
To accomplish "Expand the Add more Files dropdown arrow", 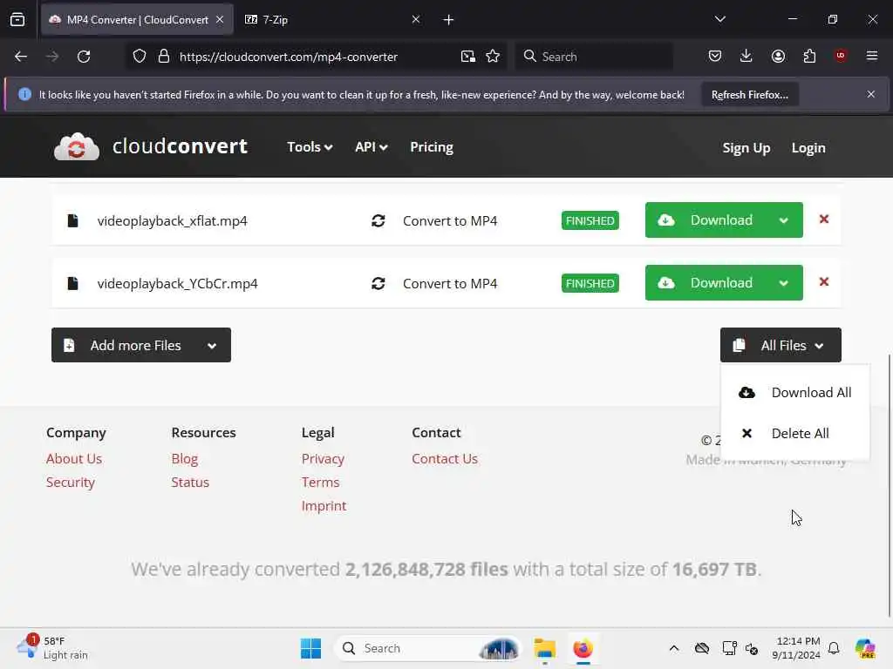I will [212, 345].
